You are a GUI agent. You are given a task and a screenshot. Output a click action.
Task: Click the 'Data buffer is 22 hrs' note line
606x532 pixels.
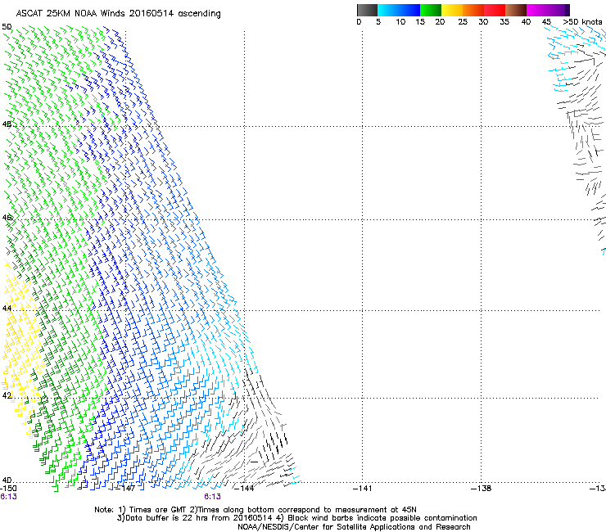click(296, 518)
